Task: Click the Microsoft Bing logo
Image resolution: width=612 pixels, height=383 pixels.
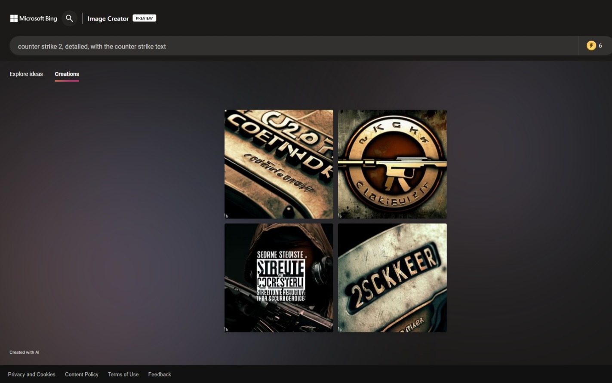Action: coord(34,18)
